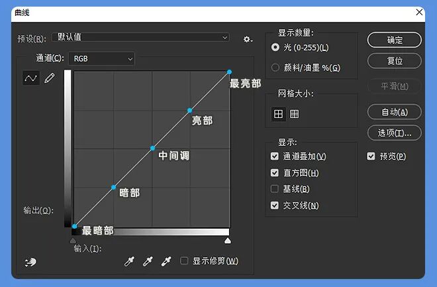The width and height of the screenshot is (437, 287).
Task: Click the 确定 button
Action: (395, 40)
